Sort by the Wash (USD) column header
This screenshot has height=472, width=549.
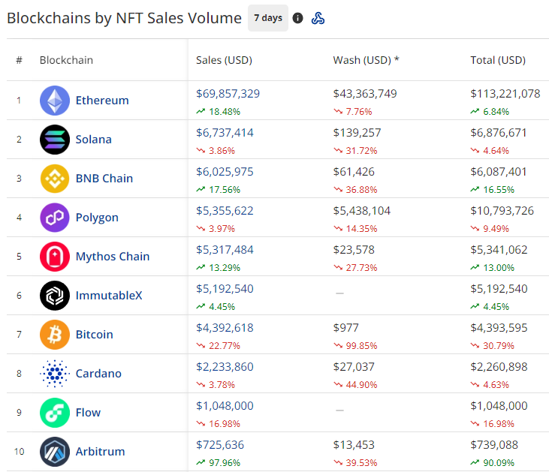click(x=366, y=60)
